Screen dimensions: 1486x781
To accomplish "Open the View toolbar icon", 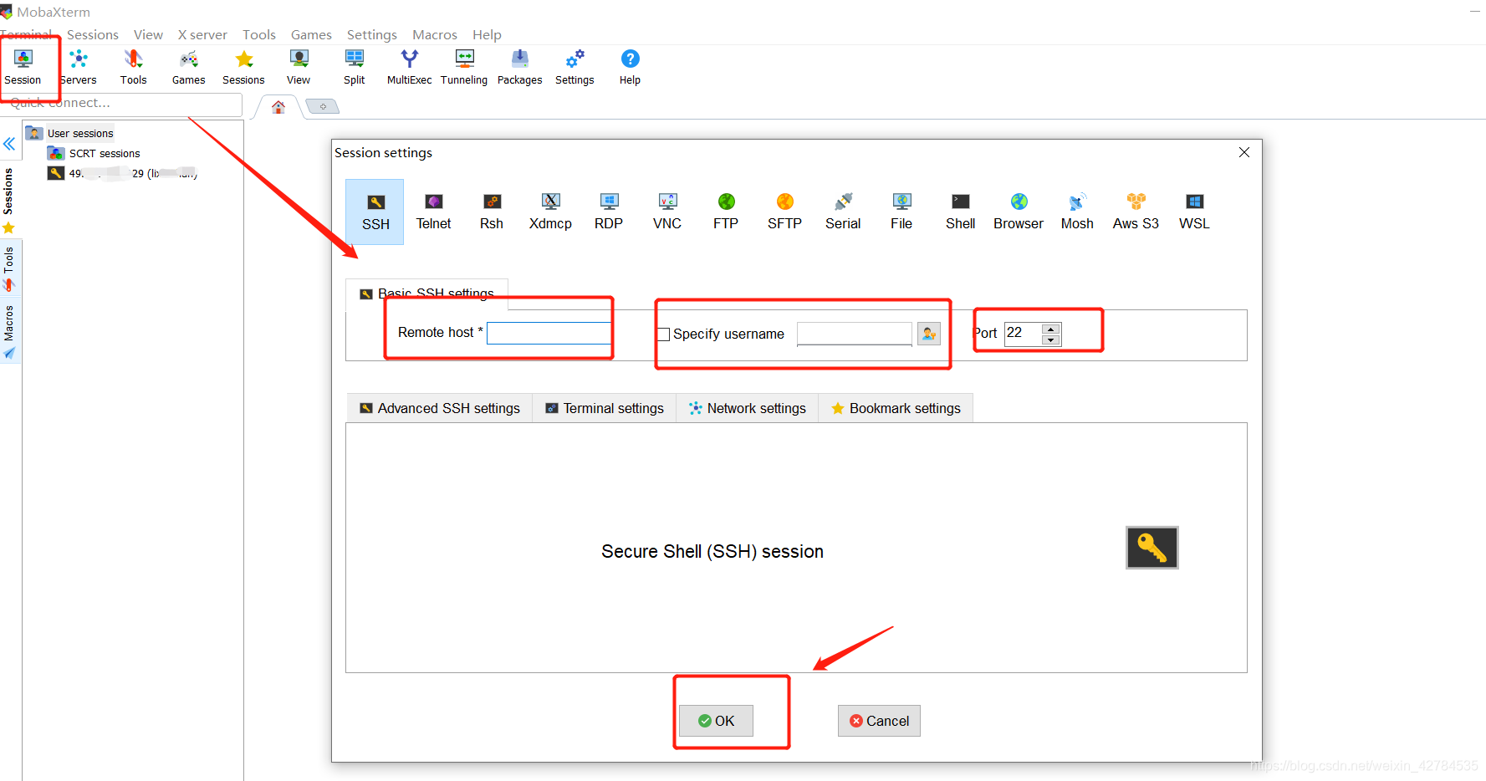I will pos(299,67).
